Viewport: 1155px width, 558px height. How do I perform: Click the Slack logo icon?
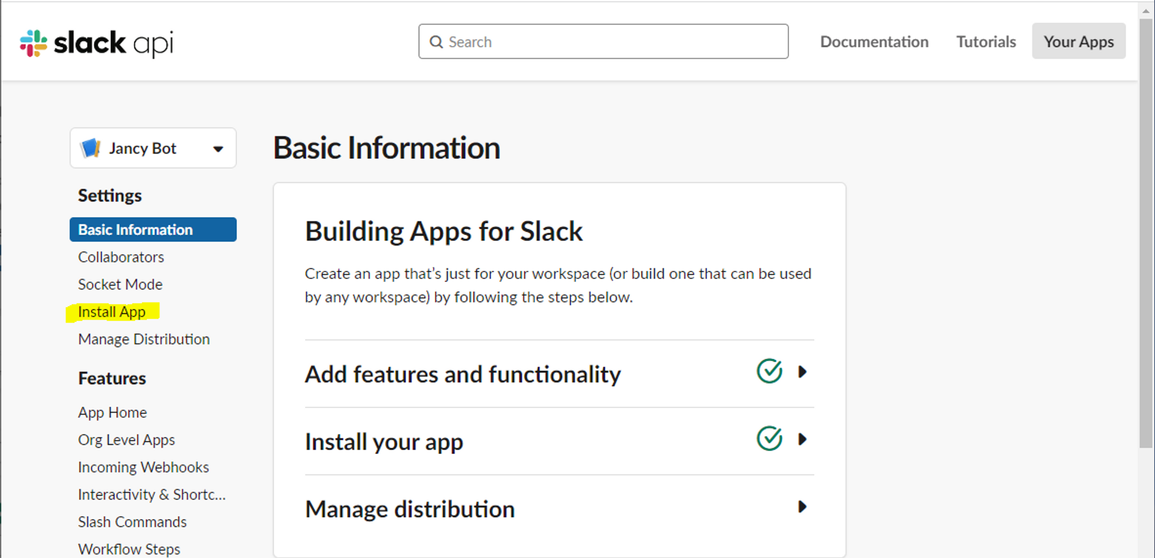point(33,43)
